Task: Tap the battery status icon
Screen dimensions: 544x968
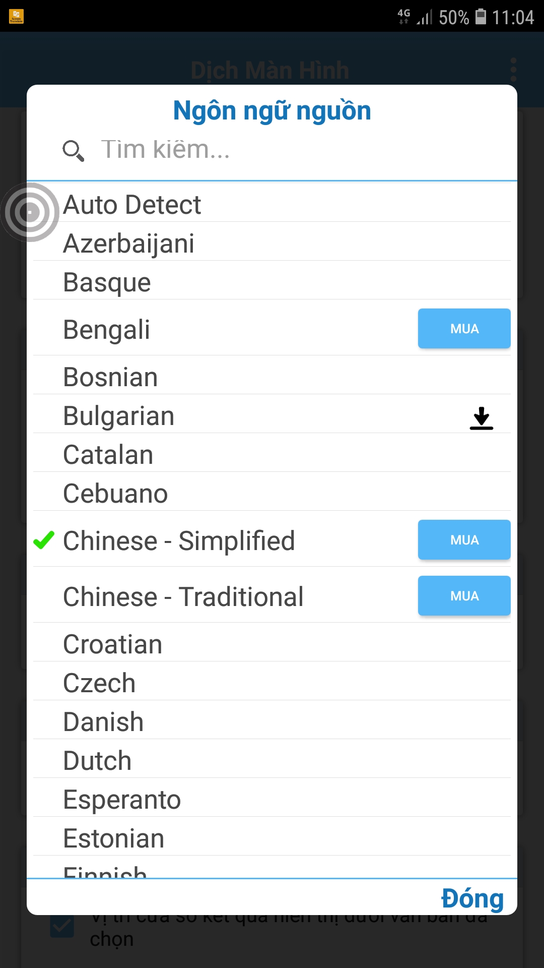Action: tap(481, 17)
